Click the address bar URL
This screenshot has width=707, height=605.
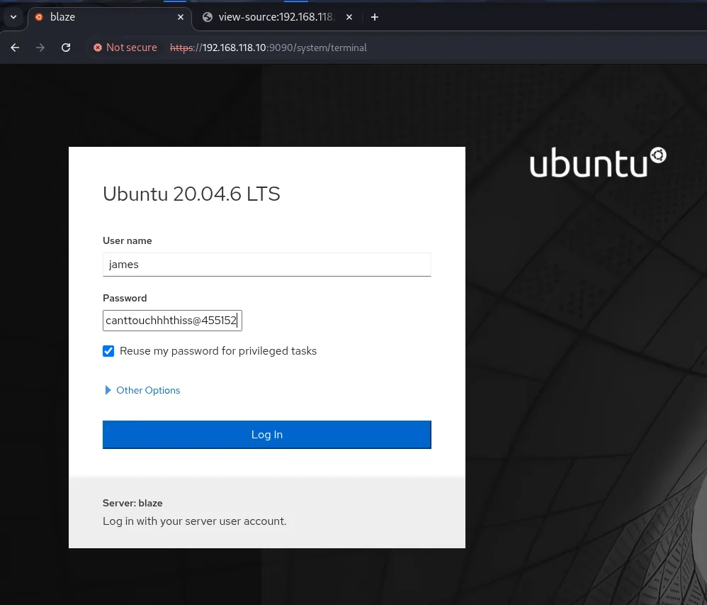[268, 48]
